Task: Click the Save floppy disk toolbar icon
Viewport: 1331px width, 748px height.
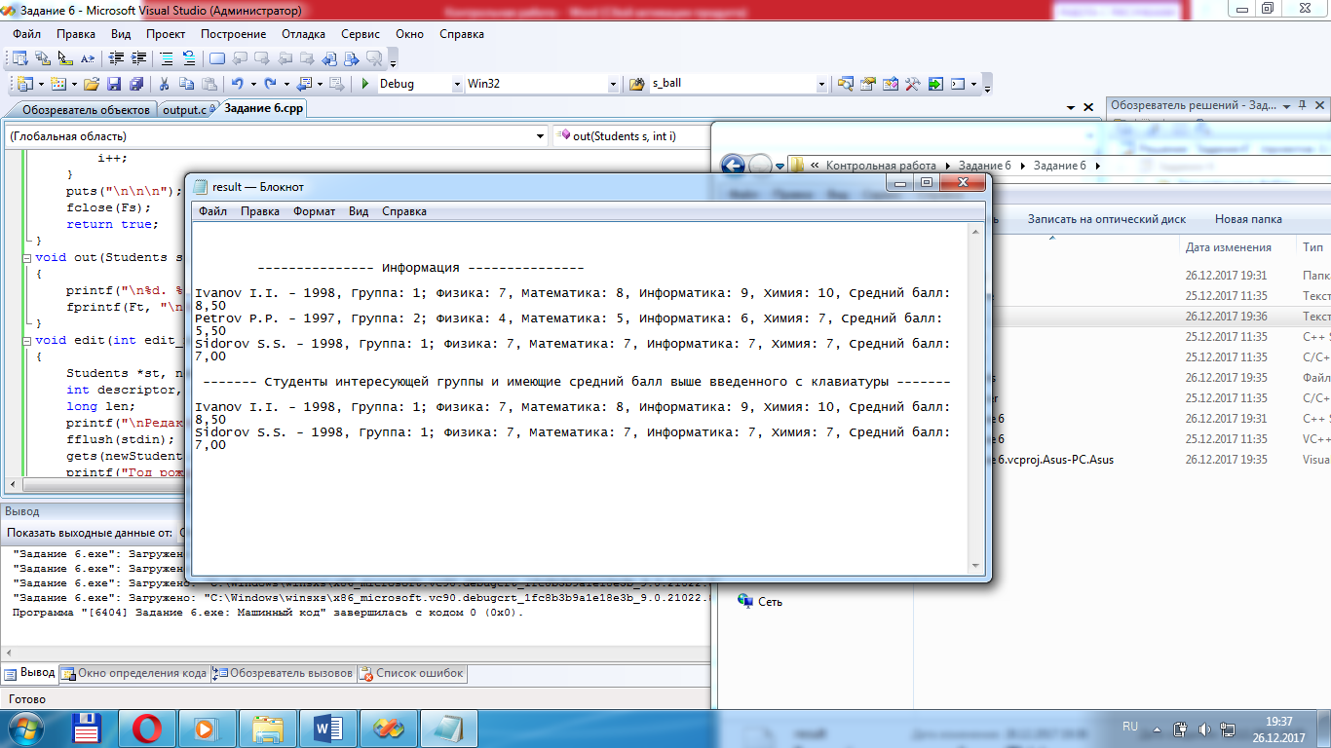Action: click(x=114, y=84)
